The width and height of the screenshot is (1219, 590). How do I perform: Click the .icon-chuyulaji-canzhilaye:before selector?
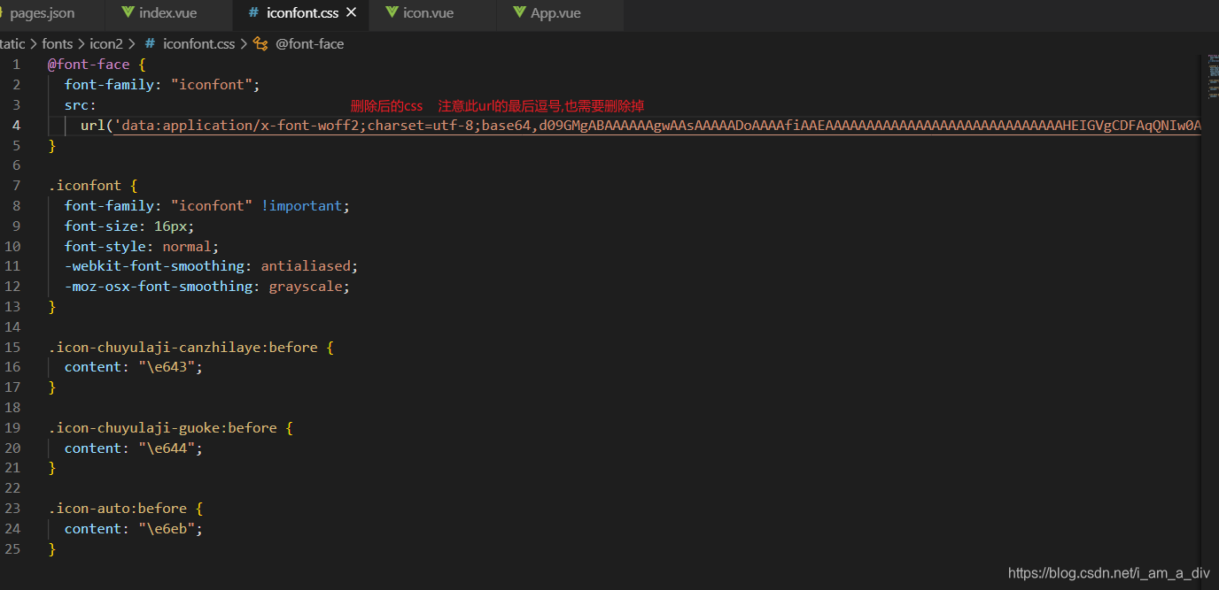click(183, 348)
